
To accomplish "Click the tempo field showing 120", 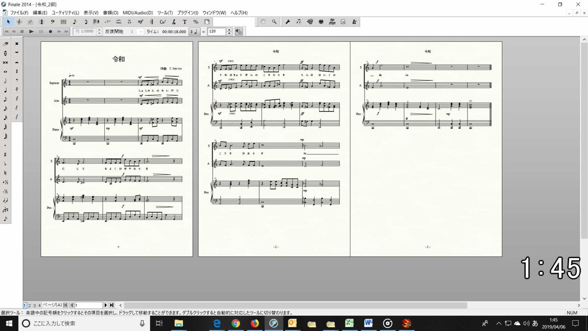I will (x=217, y=31).
